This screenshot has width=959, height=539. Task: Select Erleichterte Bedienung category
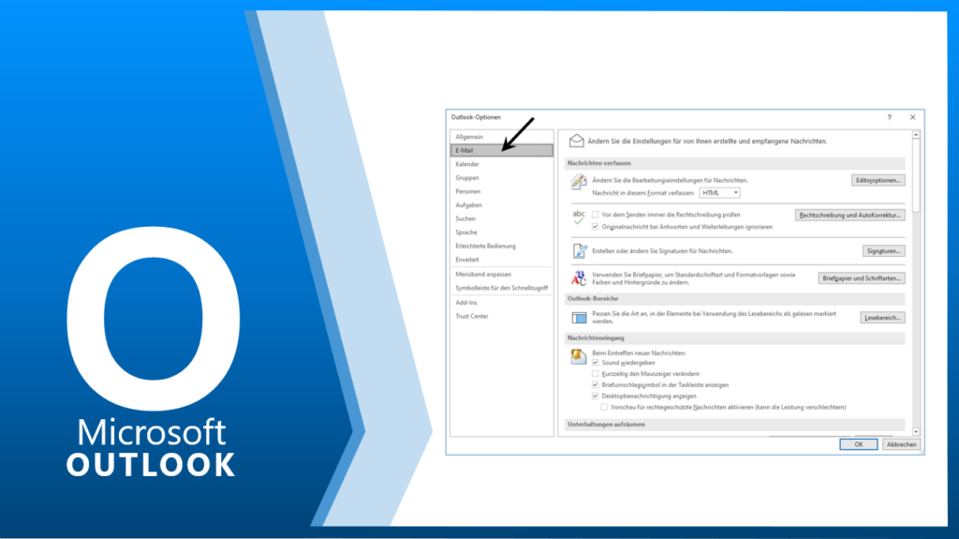pyautogui.click(x=502, y=246)
